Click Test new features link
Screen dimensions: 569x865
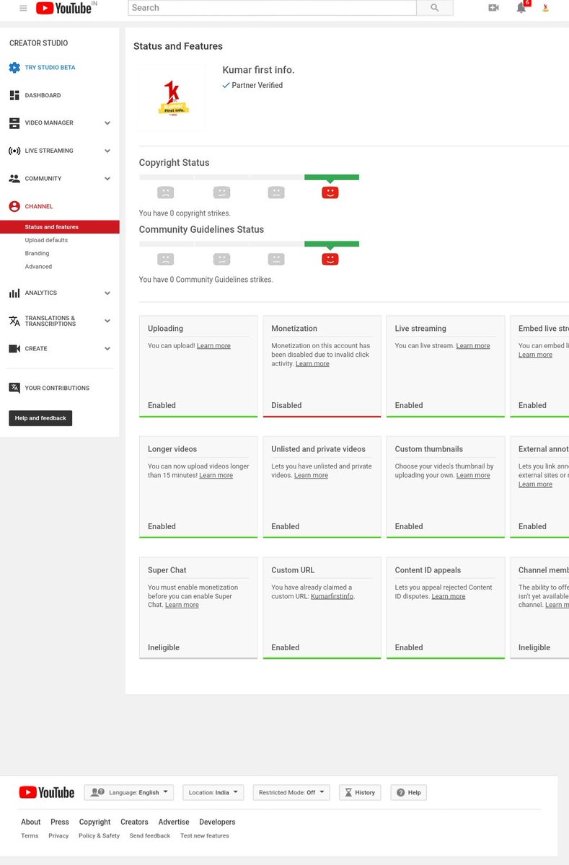click(x=205, y=836)
